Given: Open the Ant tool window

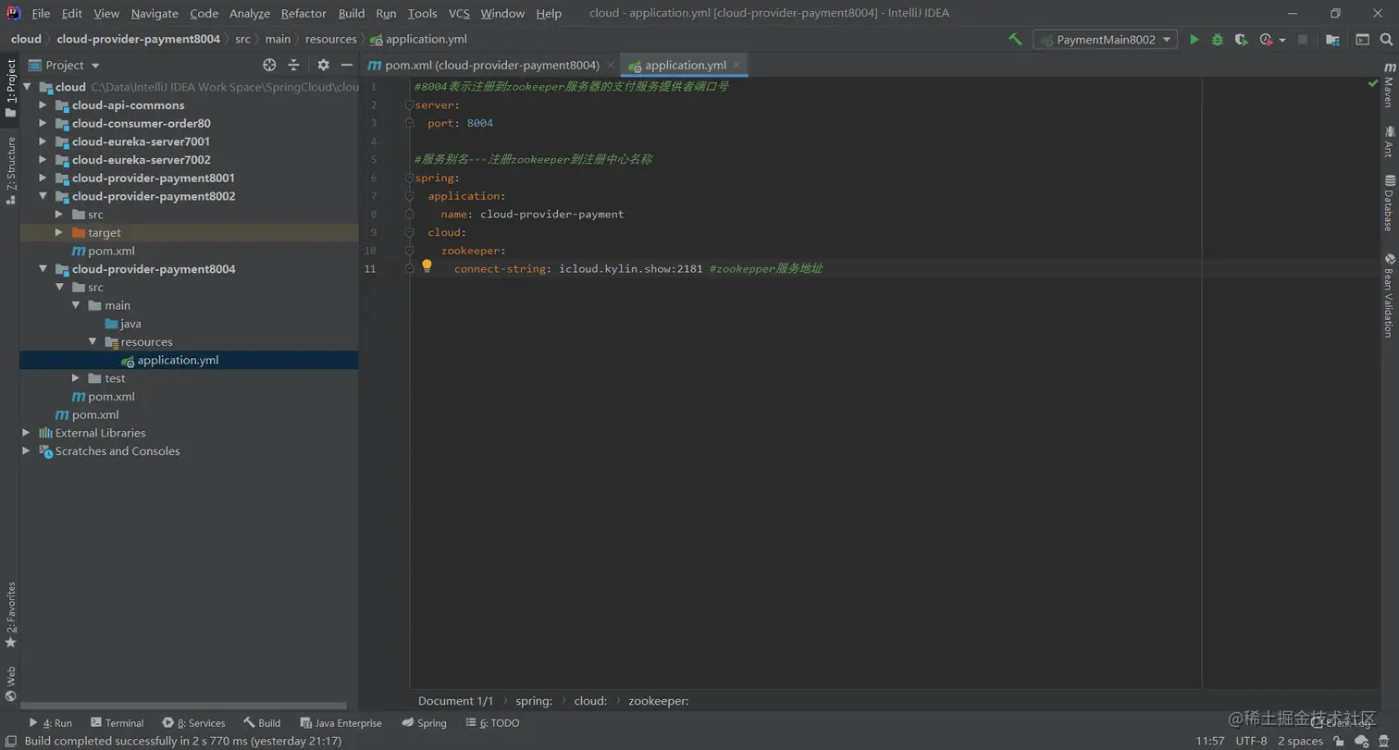Looking at the screenshot, I should pyautogui.click(x=1389, y=141).
